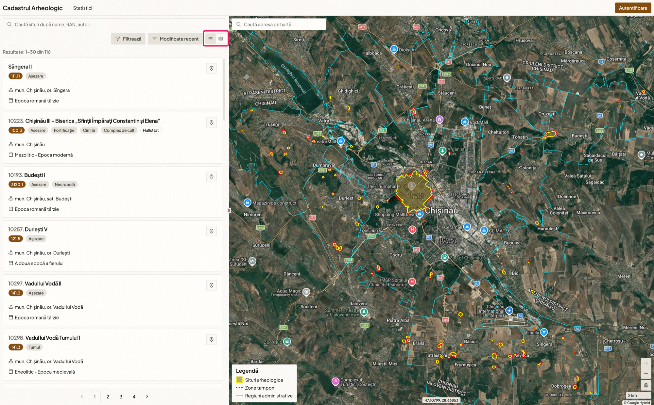Click map pin icon for Budești I
Screen dimensions: 654x405
[211, 177]
